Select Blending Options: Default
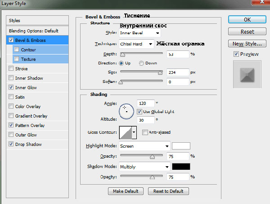270x204 pixels. coord(37,31)
